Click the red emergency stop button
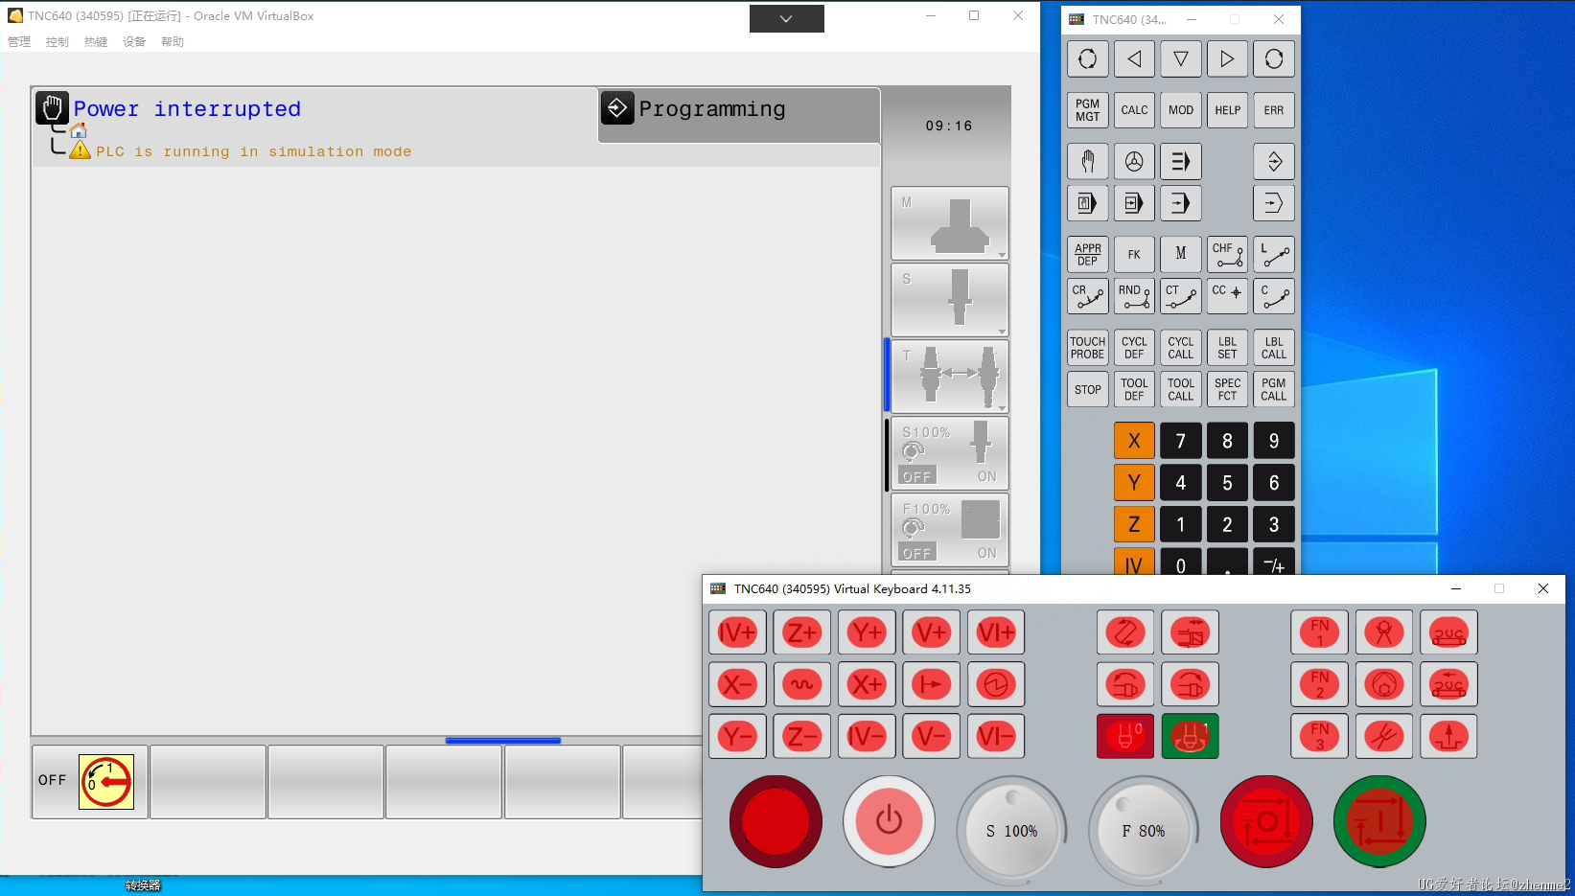This screenshot has height=896, width=1575. (776, 821)
